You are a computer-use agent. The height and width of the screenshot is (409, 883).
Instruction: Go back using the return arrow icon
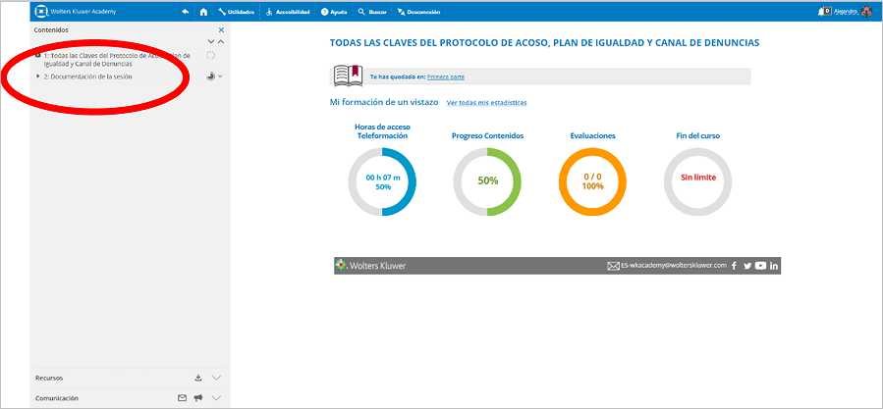tap(186, 11)
